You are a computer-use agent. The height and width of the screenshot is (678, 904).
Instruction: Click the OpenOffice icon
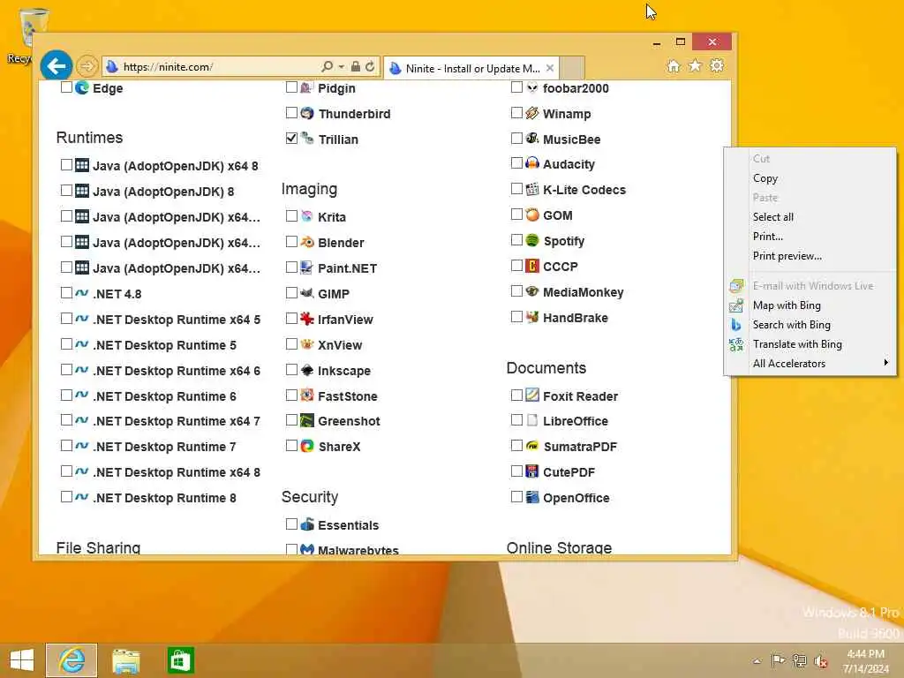[x=532, y=497]
